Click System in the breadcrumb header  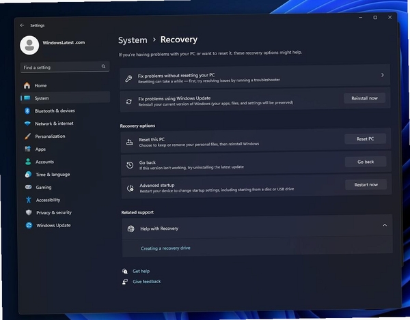[133, 40]
